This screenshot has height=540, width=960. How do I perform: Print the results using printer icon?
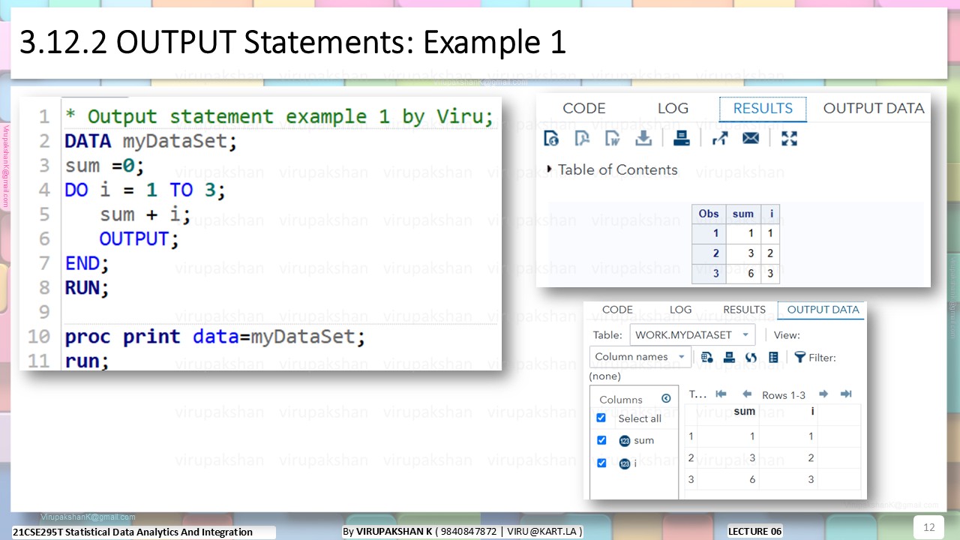pyautogui.click(x=682, y=138)
